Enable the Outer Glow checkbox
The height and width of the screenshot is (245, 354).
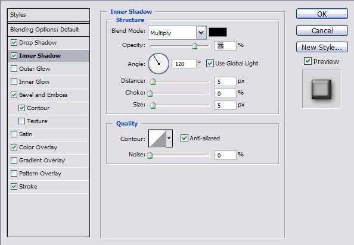tap(14, 68)
